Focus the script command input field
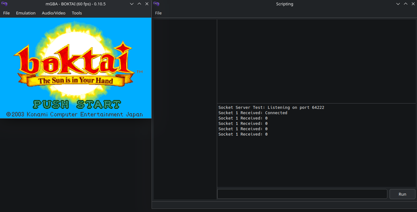This screenshot has width=417, height=212. [302, 194]
